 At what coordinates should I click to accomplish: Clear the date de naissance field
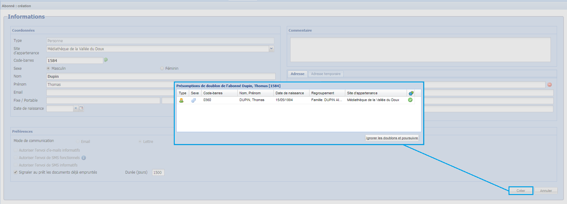[x=76, y=108]
